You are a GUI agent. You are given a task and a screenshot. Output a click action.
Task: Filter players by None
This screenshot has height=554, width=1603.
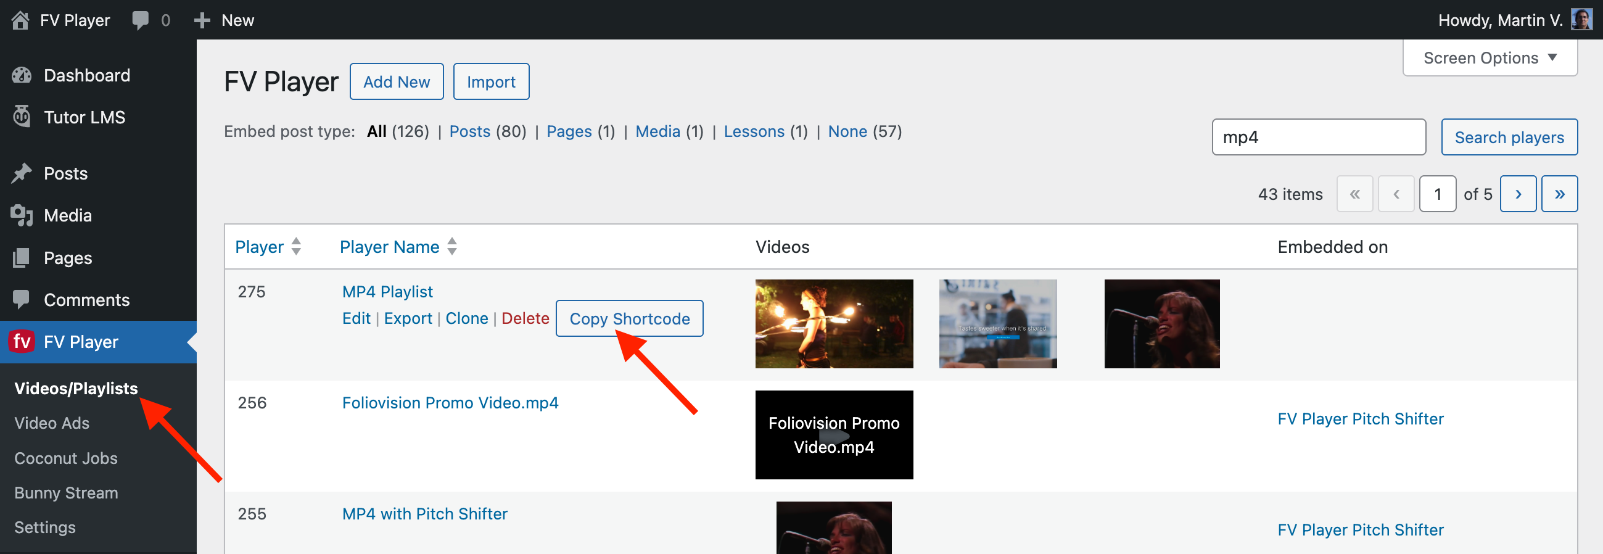click(x=847, y=131)
